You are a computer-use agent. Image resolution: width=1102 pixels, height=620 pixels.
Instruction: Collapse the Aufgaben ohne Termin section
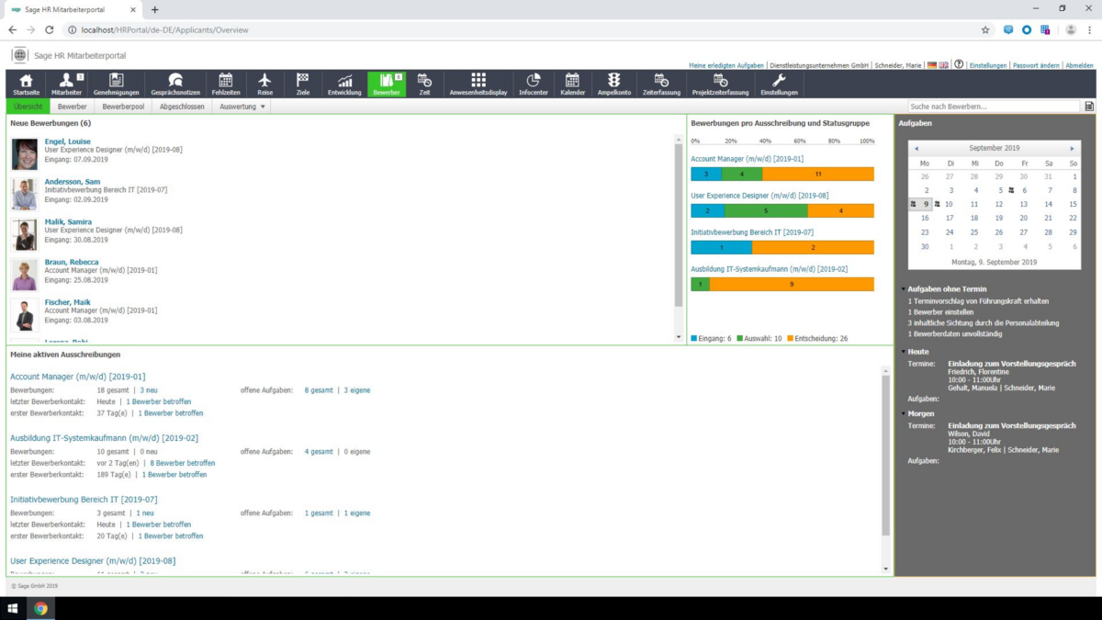pyautogui.click(x=904, y=288)
